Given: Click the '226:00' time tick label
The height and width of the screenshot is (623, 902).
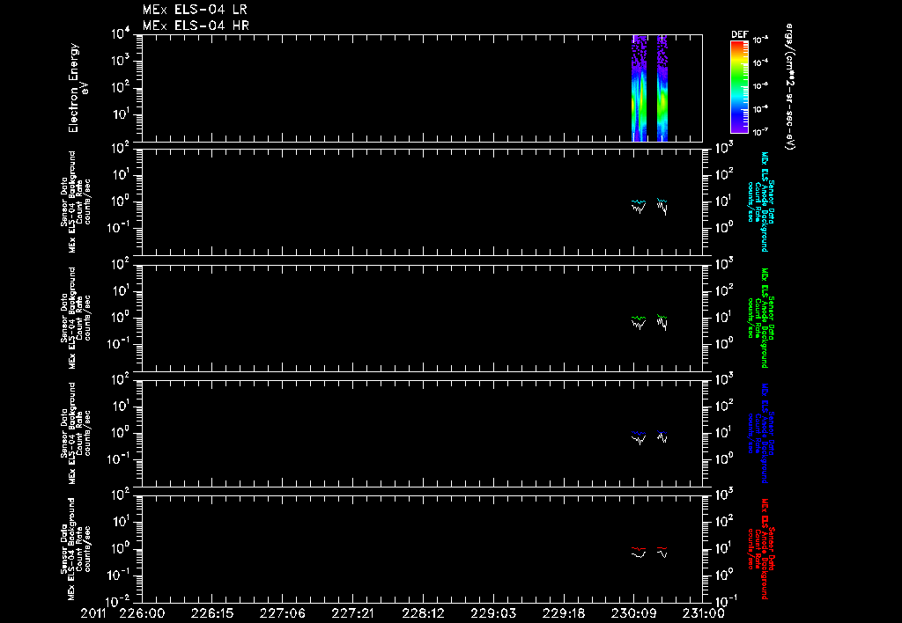Looking at the screenshot, I should click(142, 614).
